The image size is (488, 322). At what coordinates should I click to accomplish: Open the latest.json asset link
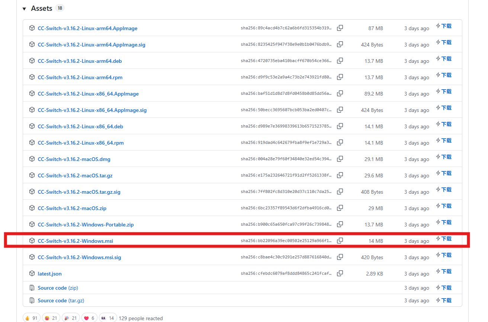50,274
